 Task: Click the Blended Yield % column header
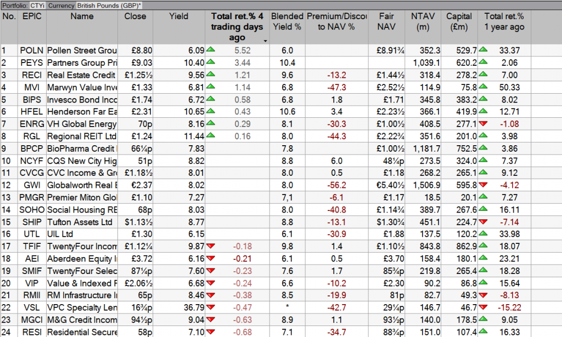pos(287,21)
